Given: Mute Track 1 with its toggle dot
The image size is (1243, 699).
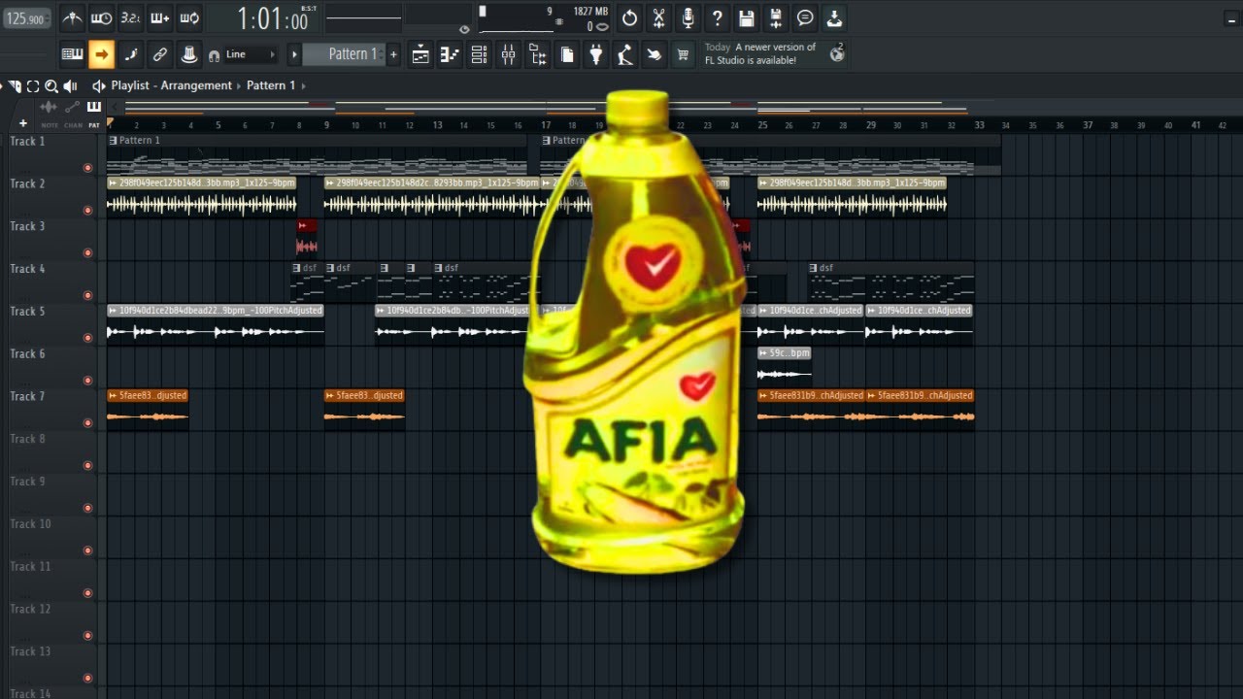Looking at the screenshot, I should 87,168.
